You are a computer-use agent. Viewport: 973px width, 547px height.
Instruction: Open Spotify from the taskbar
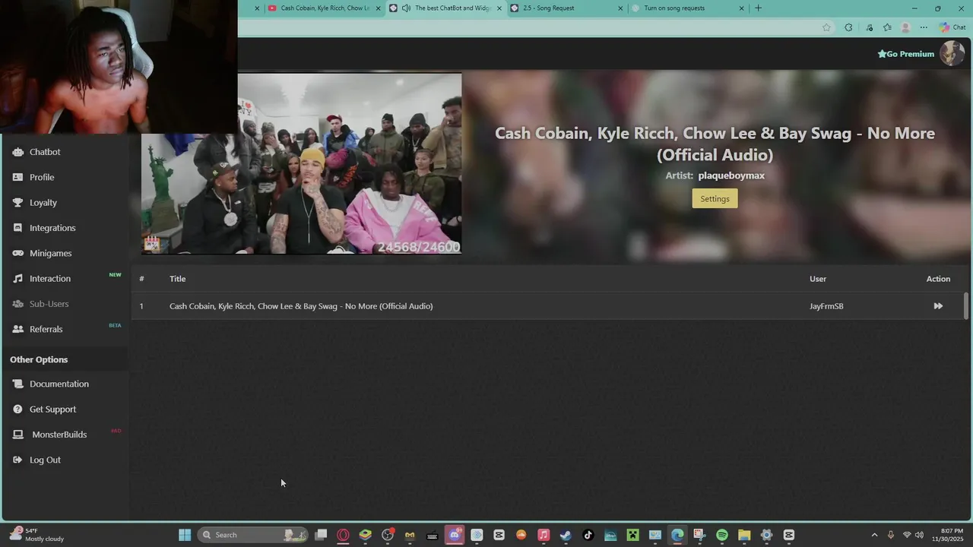(x=722, y=535)
